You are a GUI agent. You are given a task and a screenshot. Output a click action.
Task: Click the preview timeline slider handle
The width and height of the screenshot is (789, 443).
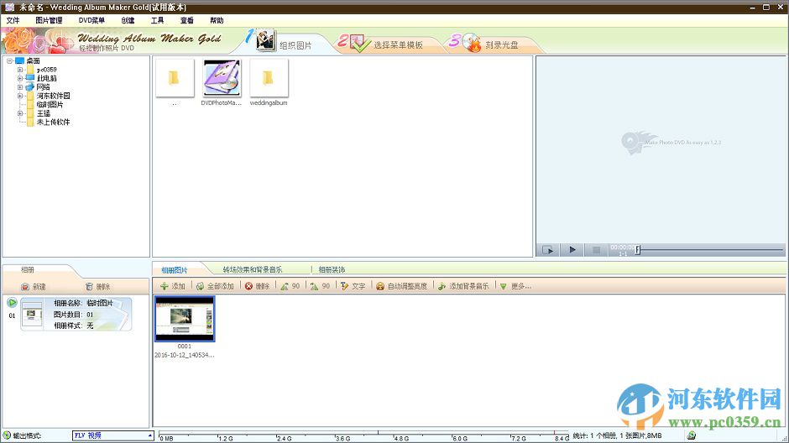(638, 250)
